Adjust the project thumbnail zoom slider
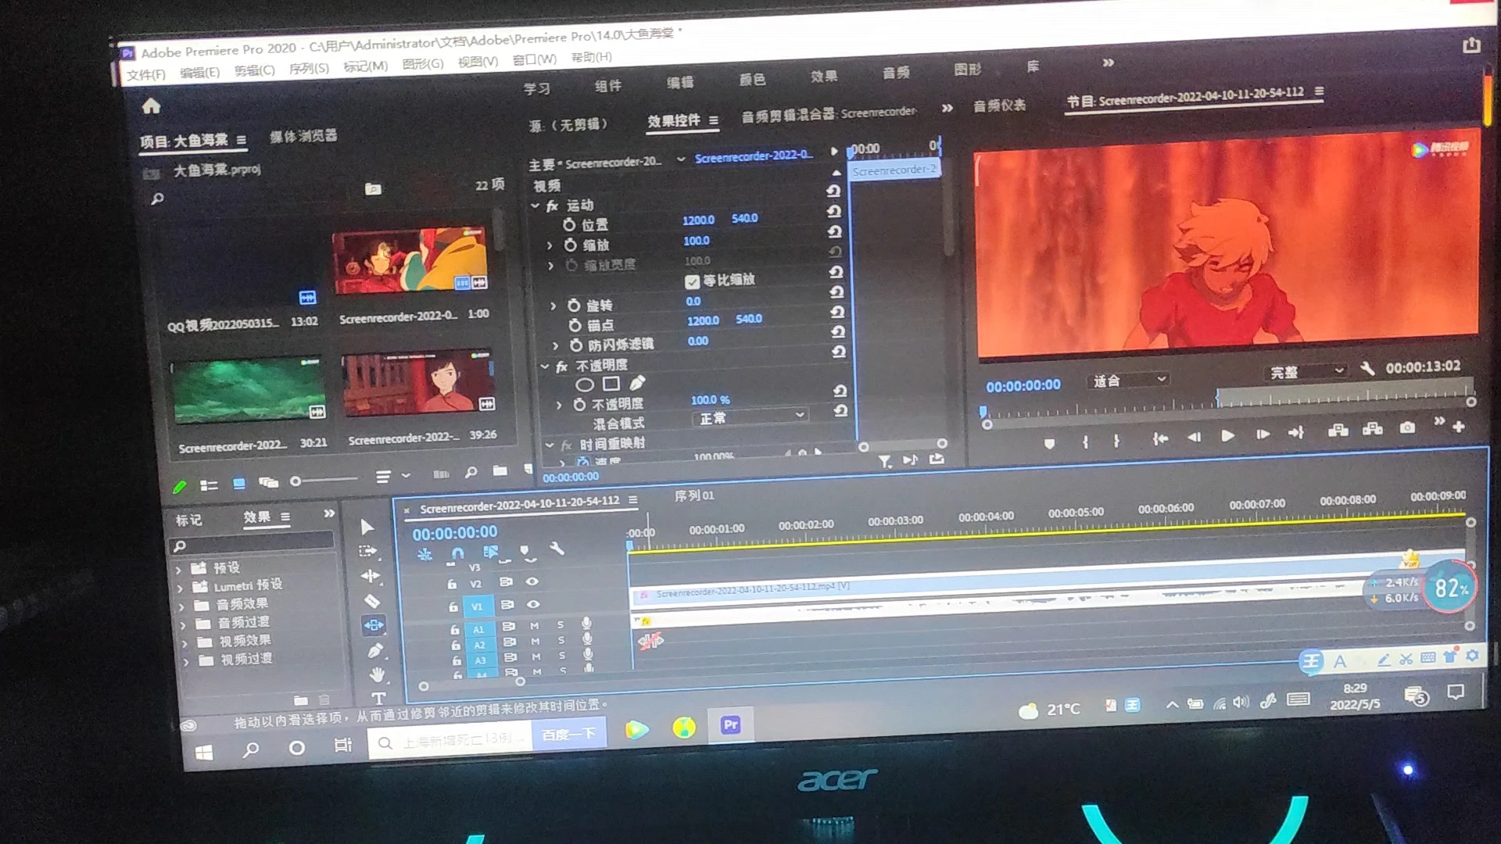The image size is (1501, 844). click(x=324, y=481)
